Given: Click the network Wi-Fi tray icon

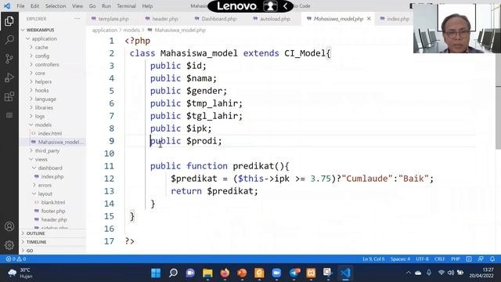Looking at the screenshot, I should [442, 273].
